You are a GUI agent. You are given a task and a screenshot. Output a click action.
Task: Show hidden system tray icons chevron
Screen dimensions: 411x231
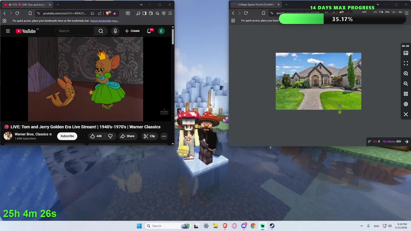tap(362, 226)
